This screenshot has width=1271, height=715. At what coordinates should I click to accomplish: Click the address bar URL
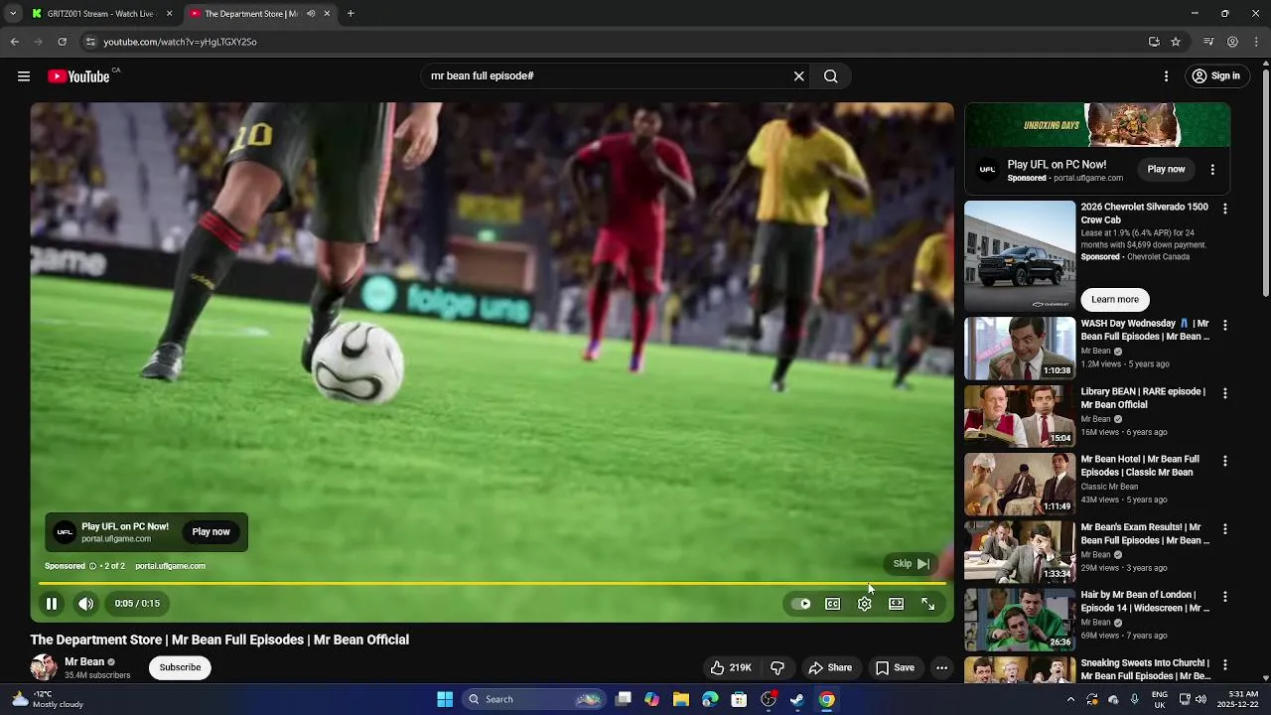(180, 42)
